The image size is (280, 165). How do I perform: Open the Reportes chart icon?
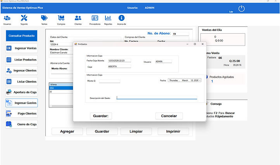[x=108, y=18]
